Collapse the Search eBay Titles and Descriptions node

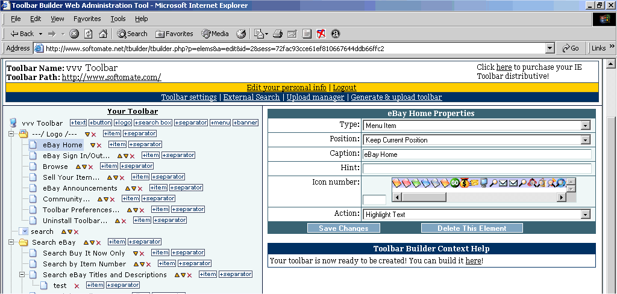(22, 275)
